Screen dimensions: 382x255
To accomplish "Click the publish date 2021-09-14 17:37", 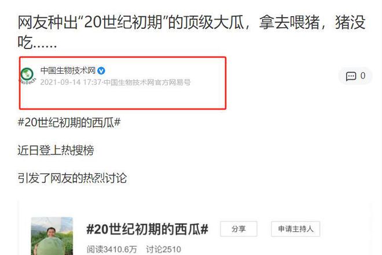I will point(71,82).
